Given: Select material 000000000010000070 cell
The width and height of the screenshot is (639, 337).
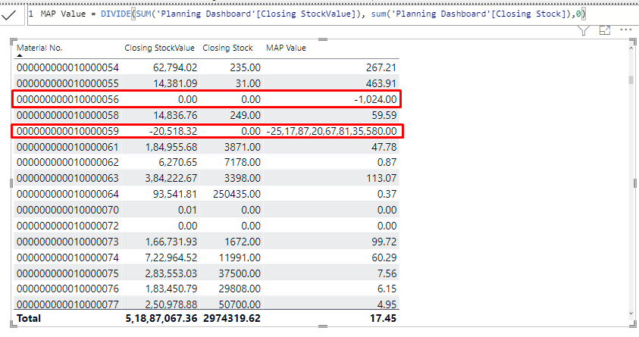Looking at the screenshot, I should pyautogui.click(x=67, y=210).
